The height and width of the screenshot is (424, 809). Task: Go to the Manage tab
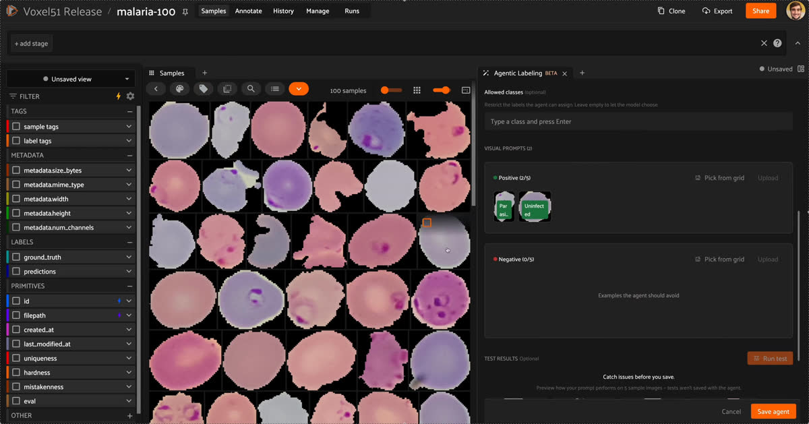click(318, 11)
